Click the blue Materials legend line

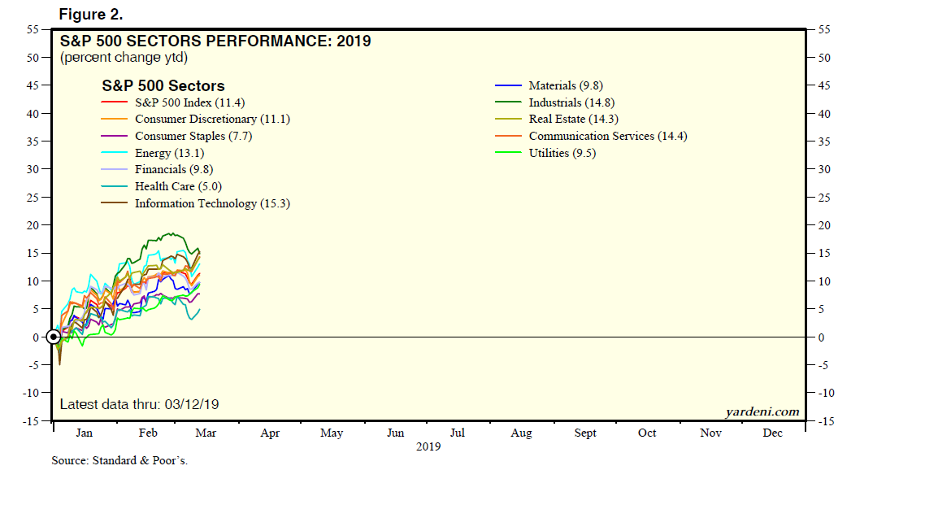click(x=508, y=85)
